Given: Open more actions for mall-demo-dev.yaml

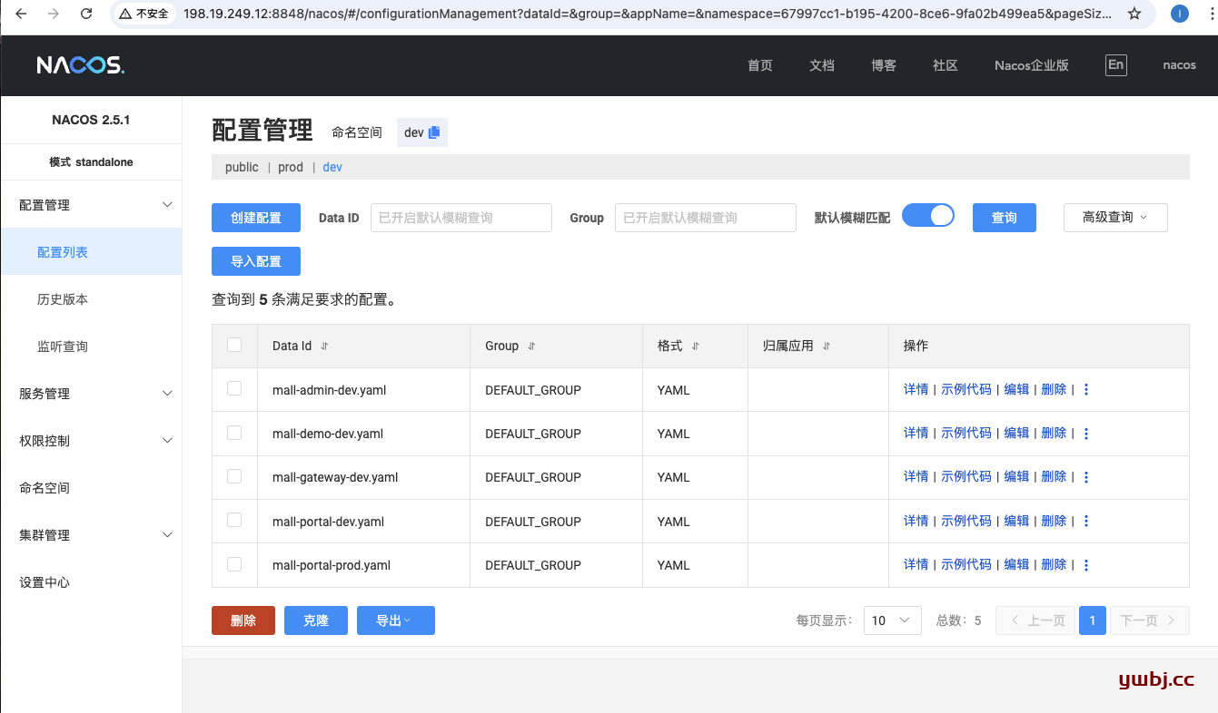Looking at the screenshot, I should coord(1086,434).
